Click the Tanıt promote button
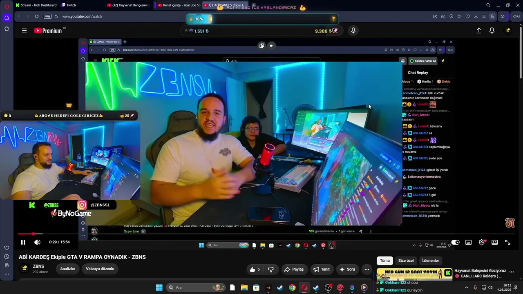This screenshot has width=523, height=294. [x=322, y=269]
